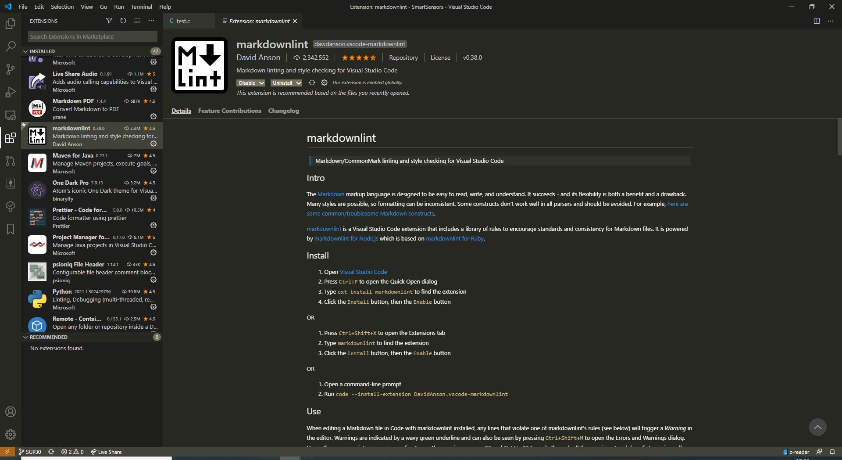
Task: Select the Project Manager for Java extension
Action: pyautogui.click(x=92, y=245)
